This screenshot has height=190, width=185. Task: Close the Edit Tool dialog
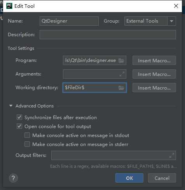[176, 6]
